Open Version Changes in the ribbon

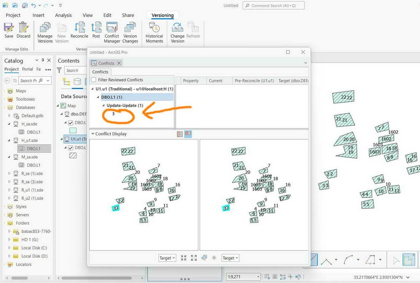tap(130, 33)
